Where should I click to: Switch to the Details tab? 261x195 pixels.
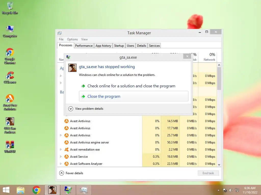pyautogui.click(x=141, y=46)
